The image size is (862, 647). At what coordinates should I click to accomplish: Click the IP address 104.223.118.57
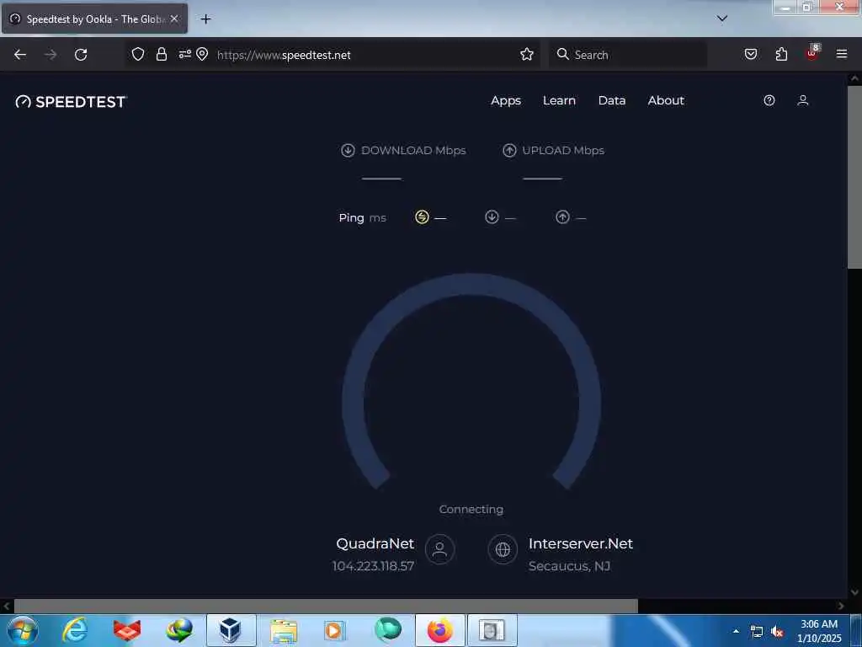pyautogui.click(x=373, y=566)
